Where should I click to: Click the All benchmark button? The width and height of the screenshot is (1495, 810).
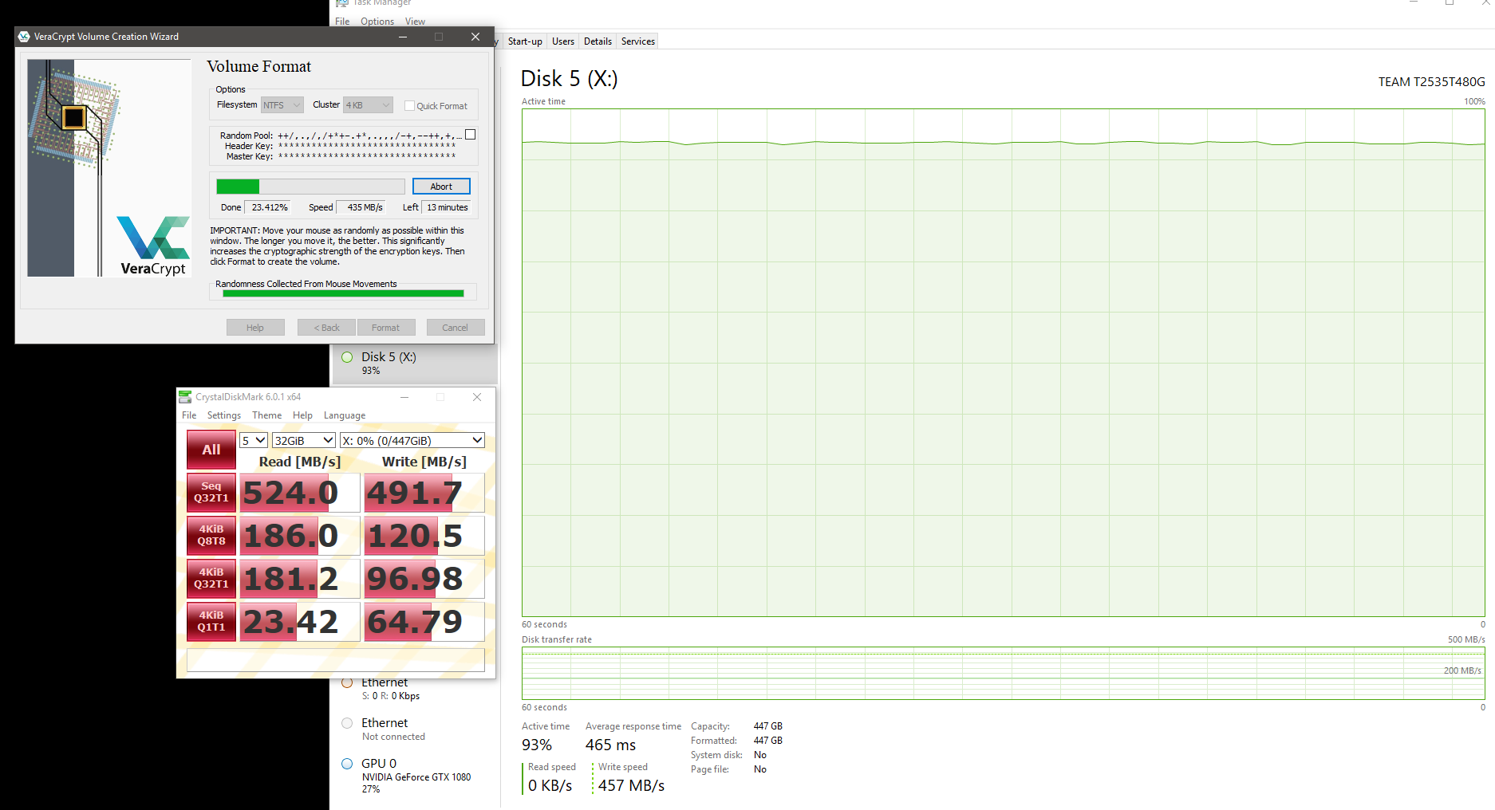[x=211, y=450]
